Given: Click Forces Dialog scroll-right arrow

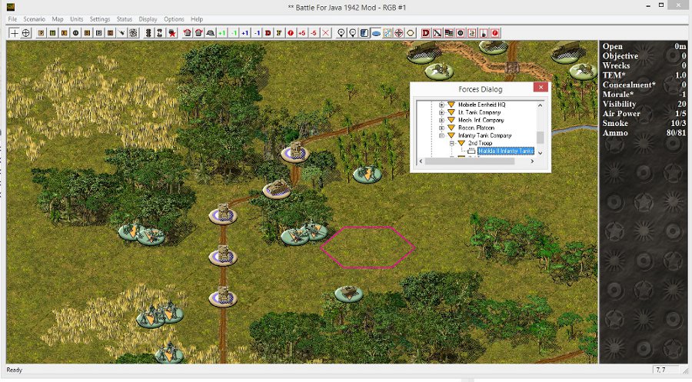Looking at the screenshot, I should [x=532, y=161].
